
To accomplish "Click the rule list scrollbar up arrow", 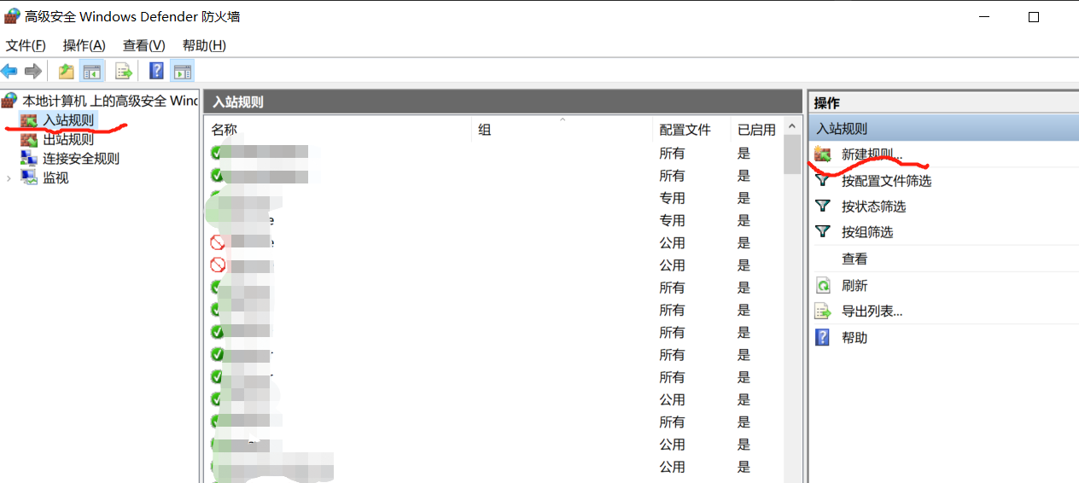I will [x=793, y=126].
